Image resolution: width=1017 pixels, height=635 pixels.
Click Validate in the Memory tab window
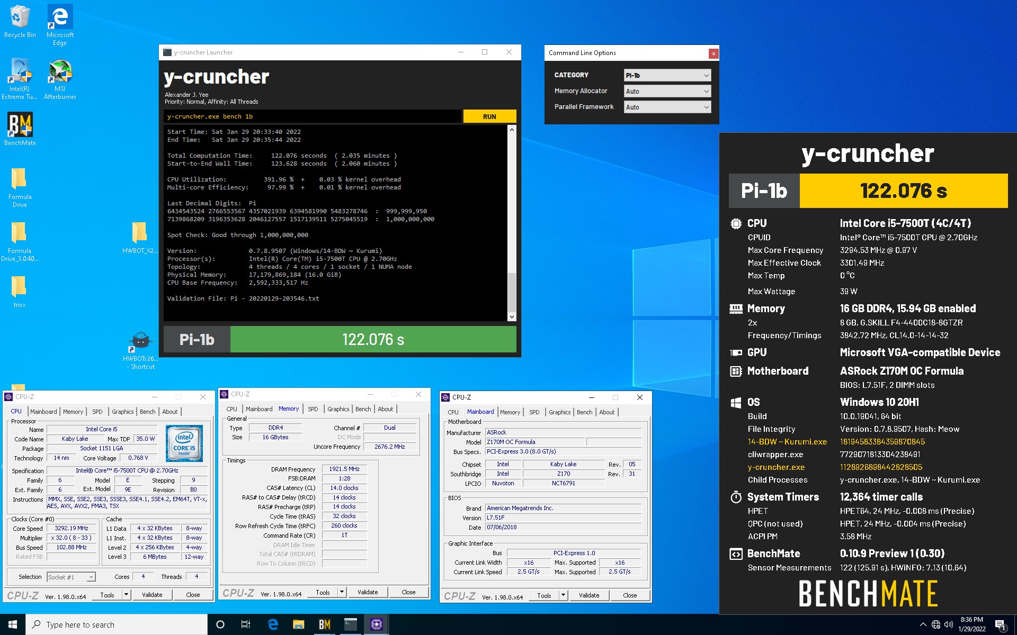point(368,592)
